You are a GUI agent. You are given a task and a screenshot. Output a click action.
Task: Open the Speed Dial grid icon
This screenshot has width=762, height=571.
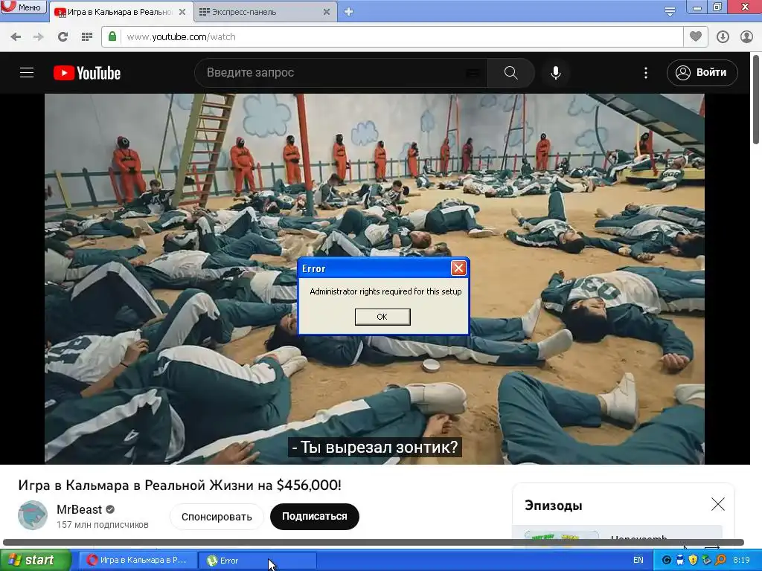[87, 37]
